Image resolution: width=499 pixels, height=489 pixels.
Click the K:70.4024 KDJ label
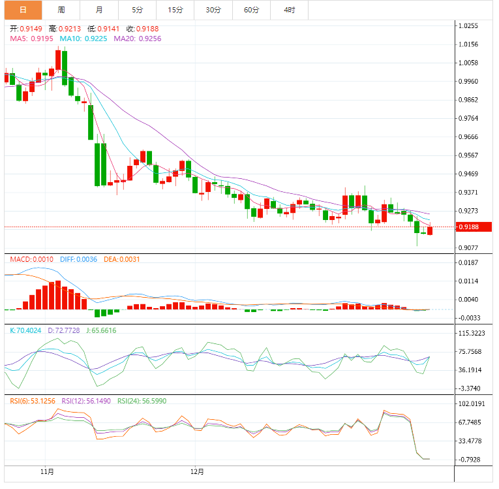click(x=25, y=330)
